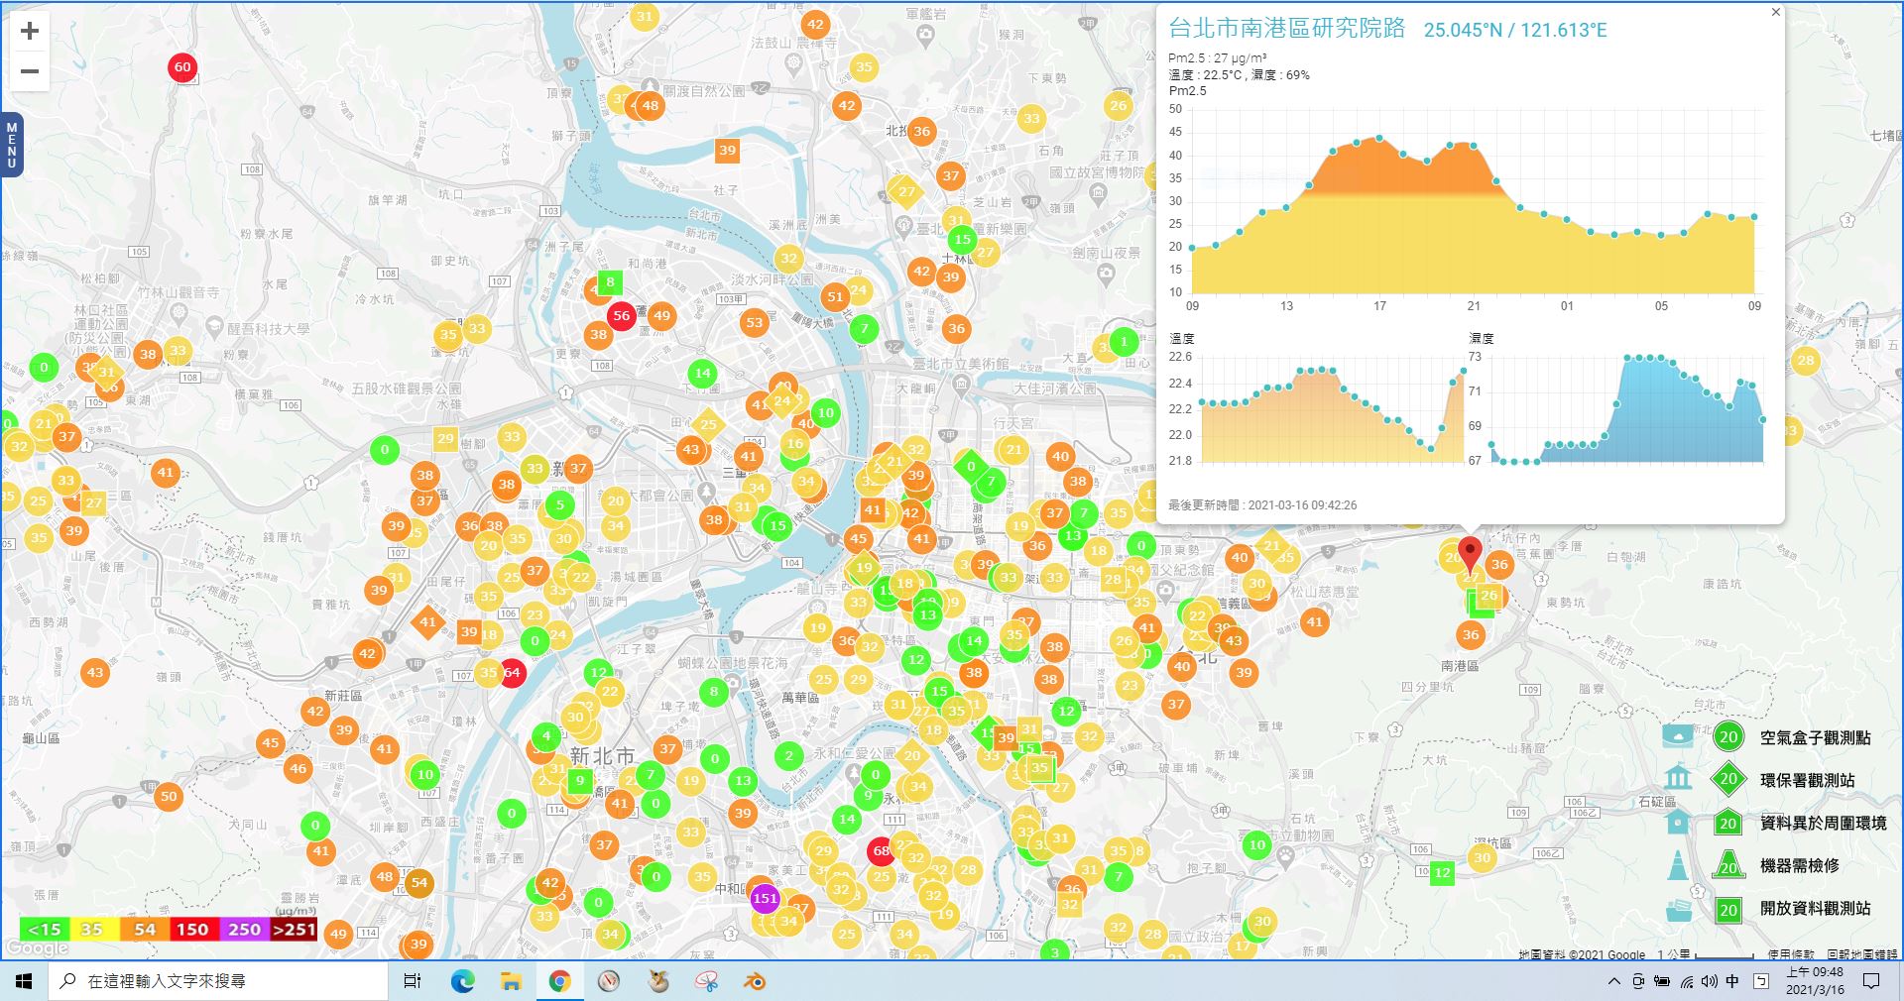Select the orange 54 station marker

point(419,882)
